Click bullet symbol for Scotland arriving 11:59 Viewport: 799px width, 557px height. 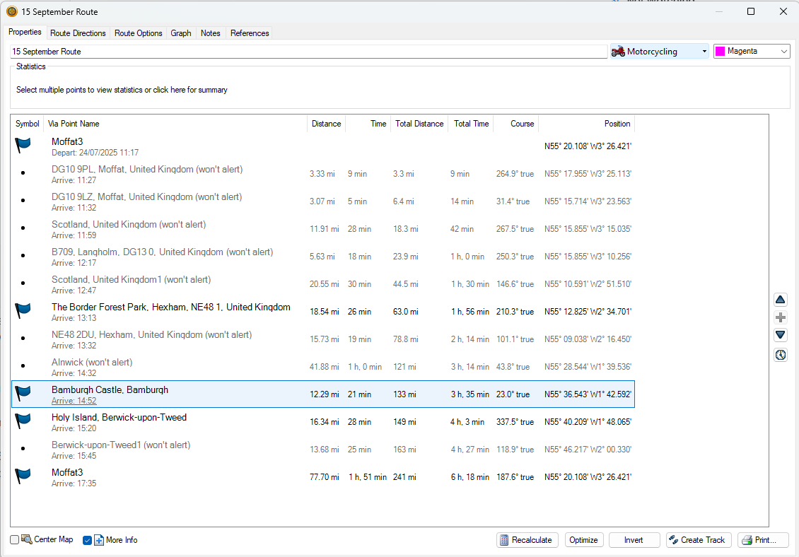tap(23, 228)
